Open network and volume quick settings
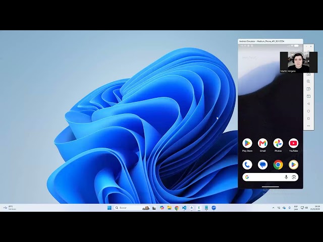Screen dimensions: 323x242 (304, 208)
